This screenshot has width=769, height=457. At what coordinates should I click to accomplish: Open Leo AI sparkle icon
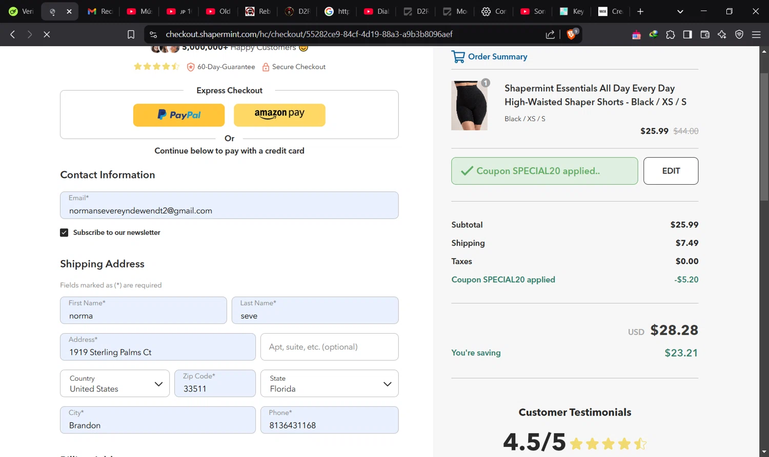[722, 34]
